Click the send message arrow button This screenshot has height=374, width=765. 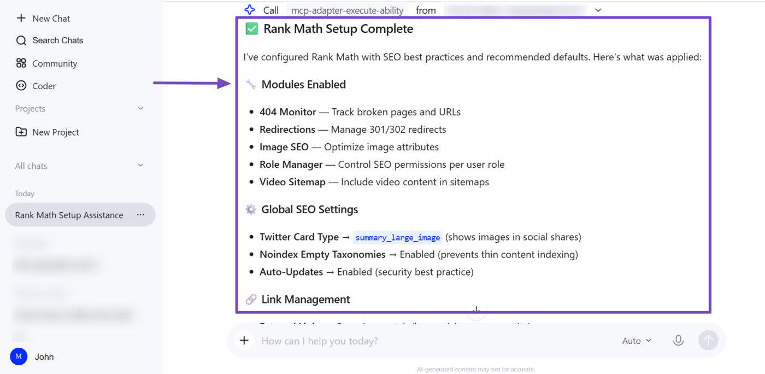(708, 341)
